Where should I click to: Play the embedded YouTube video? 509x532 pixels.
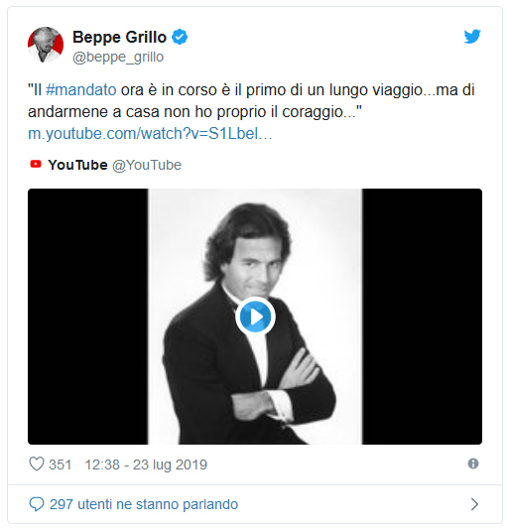255,317
